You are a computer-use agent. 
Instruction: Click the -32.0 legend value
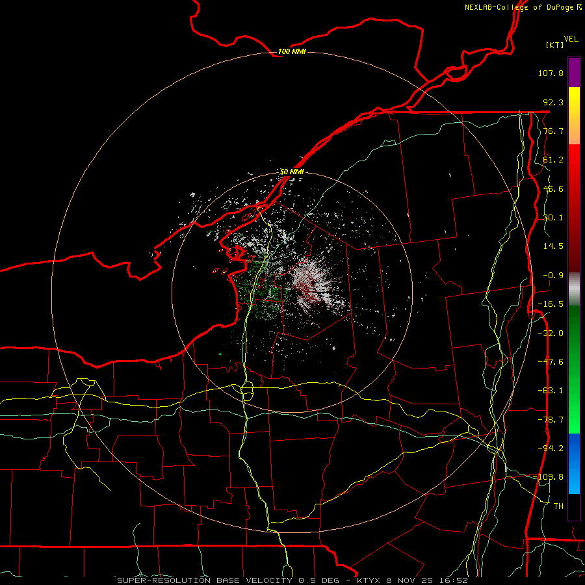tap(551, 333)
